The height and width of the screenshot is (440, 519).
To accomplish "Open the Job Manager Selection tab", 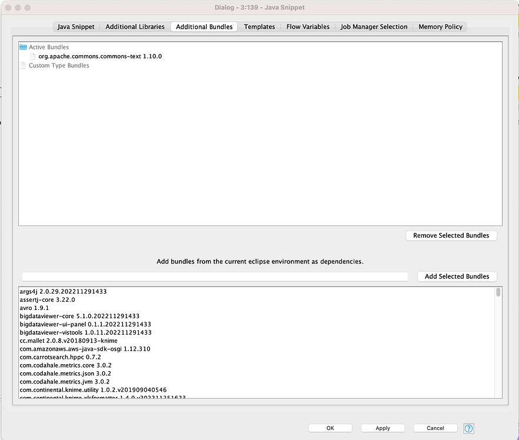I will click(374, 26).
